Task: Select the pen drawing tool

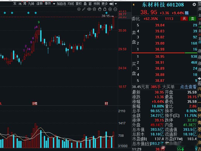Action: [84, 9]
